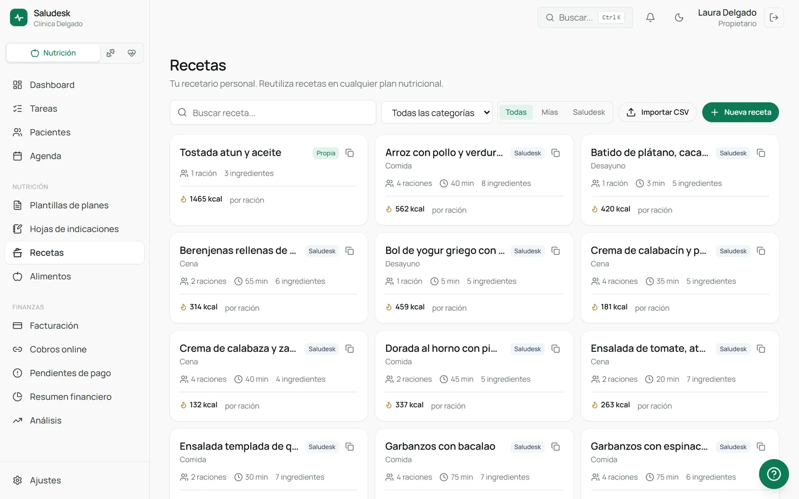Duplicate the Dorada al horno recipe

[555, 348]
